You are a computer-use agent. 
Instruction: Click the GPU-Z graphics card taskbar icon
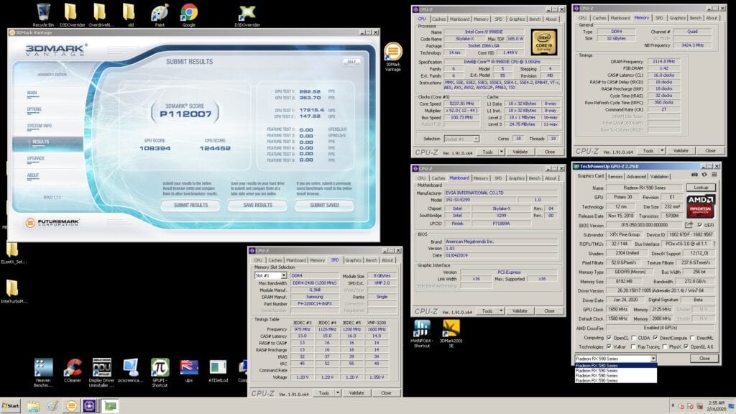[110, 405]
